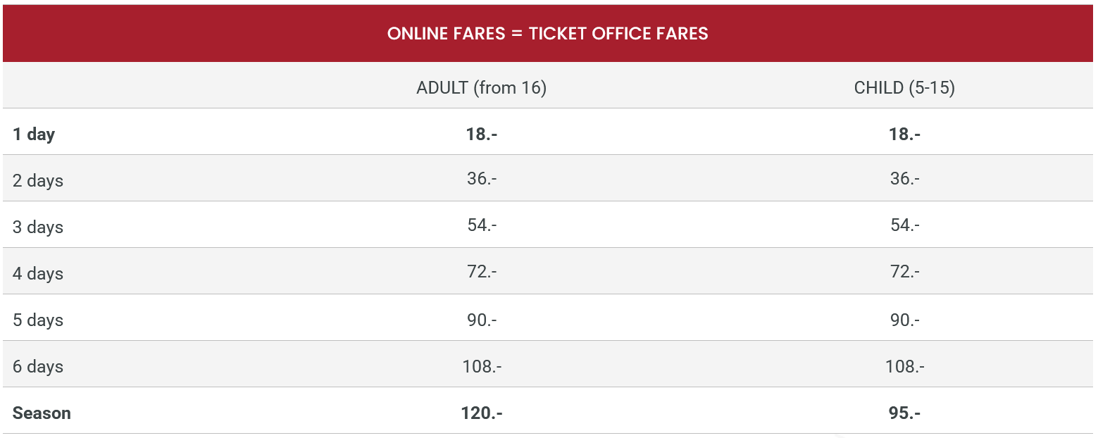
Task: Select the child 6 days price 108.-
Action: coord(904,366)
